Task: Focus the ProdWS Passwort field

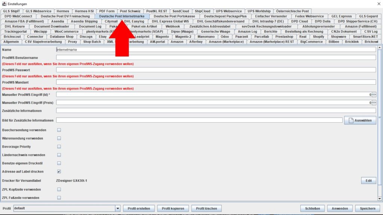Action: (216, 70)
